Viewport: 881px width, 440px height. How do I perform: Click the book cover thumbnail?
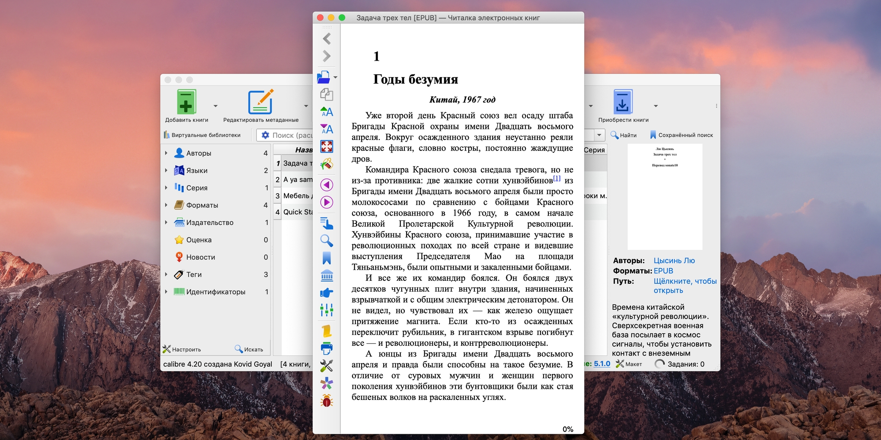(x=665, y=197)
